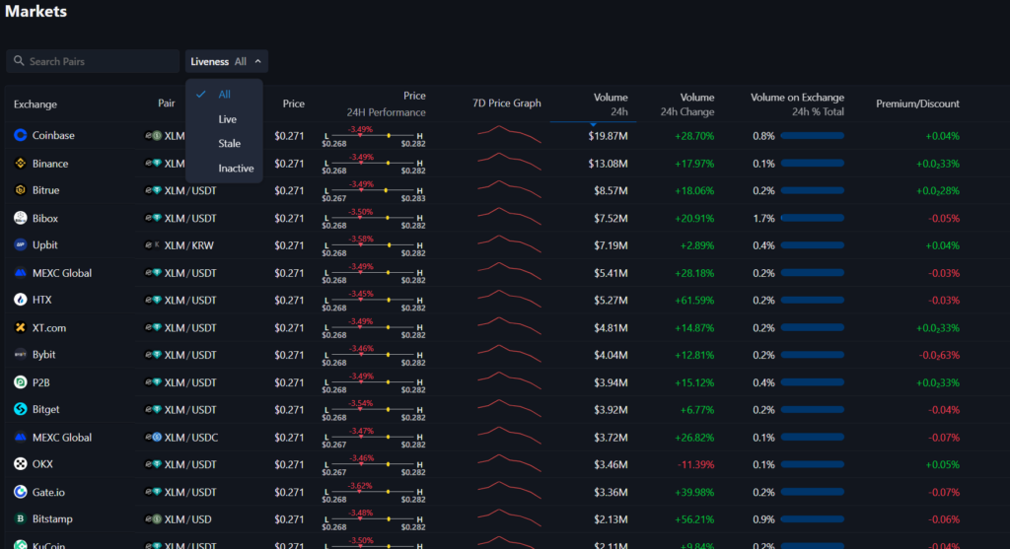
Task: Click the Coinbase 7D price graph sparkline
Action: (x=509, y=134)
